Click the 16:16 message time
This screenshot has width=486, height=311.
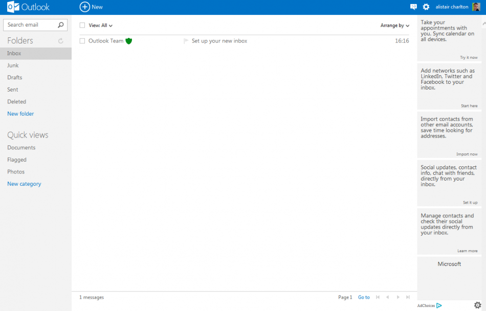(x=402, y=41)
